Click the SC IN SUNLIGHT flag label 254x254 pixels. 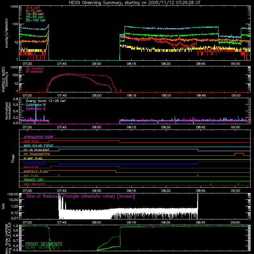click(37, 150)
